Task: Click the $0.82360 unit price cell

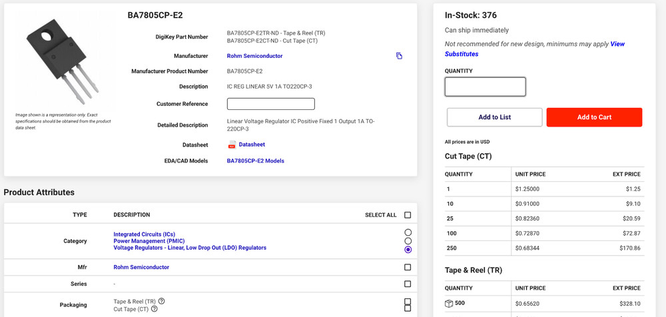Action: (527, 218)
